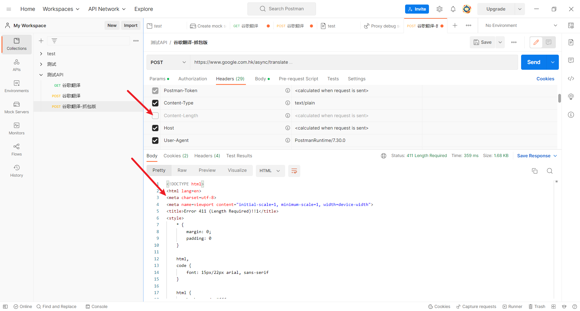Enable the Content-Length header checkbox
This screenshot has width=580, height=311.
[x=155, y=116]
